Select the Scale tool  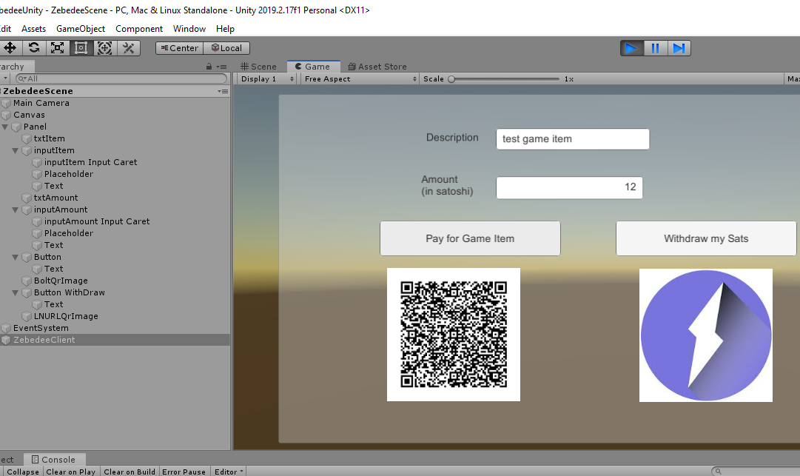coord(57,48)
